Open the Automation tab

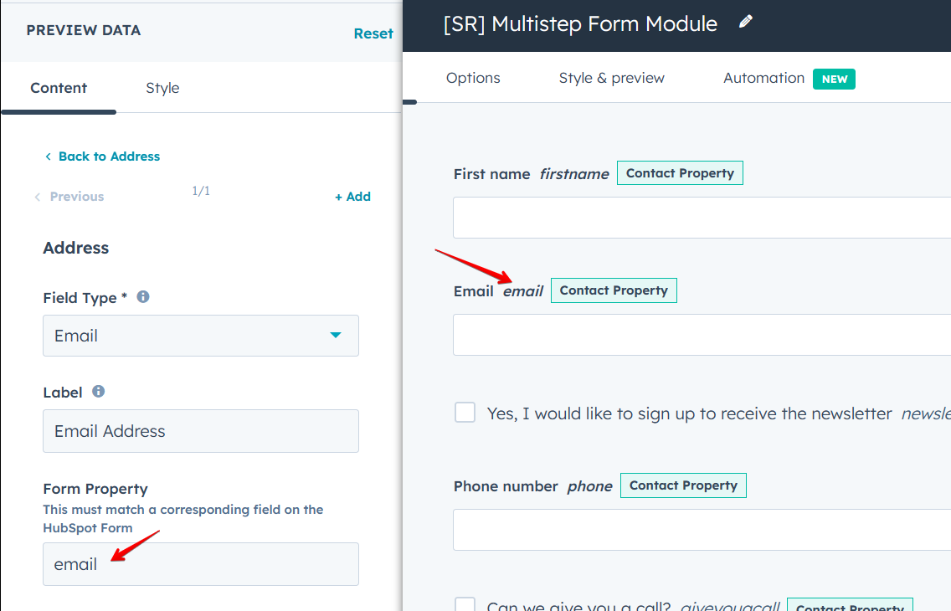click(763, 78)
